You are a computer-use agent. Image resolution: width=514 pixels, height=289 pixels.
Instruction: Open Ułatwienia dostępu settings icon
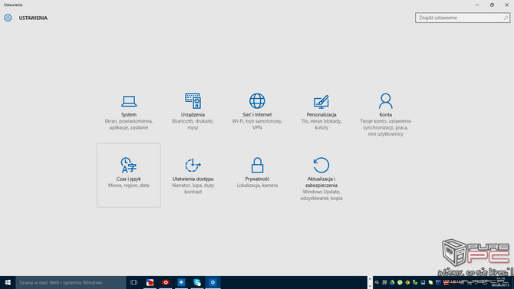point(193,165)
